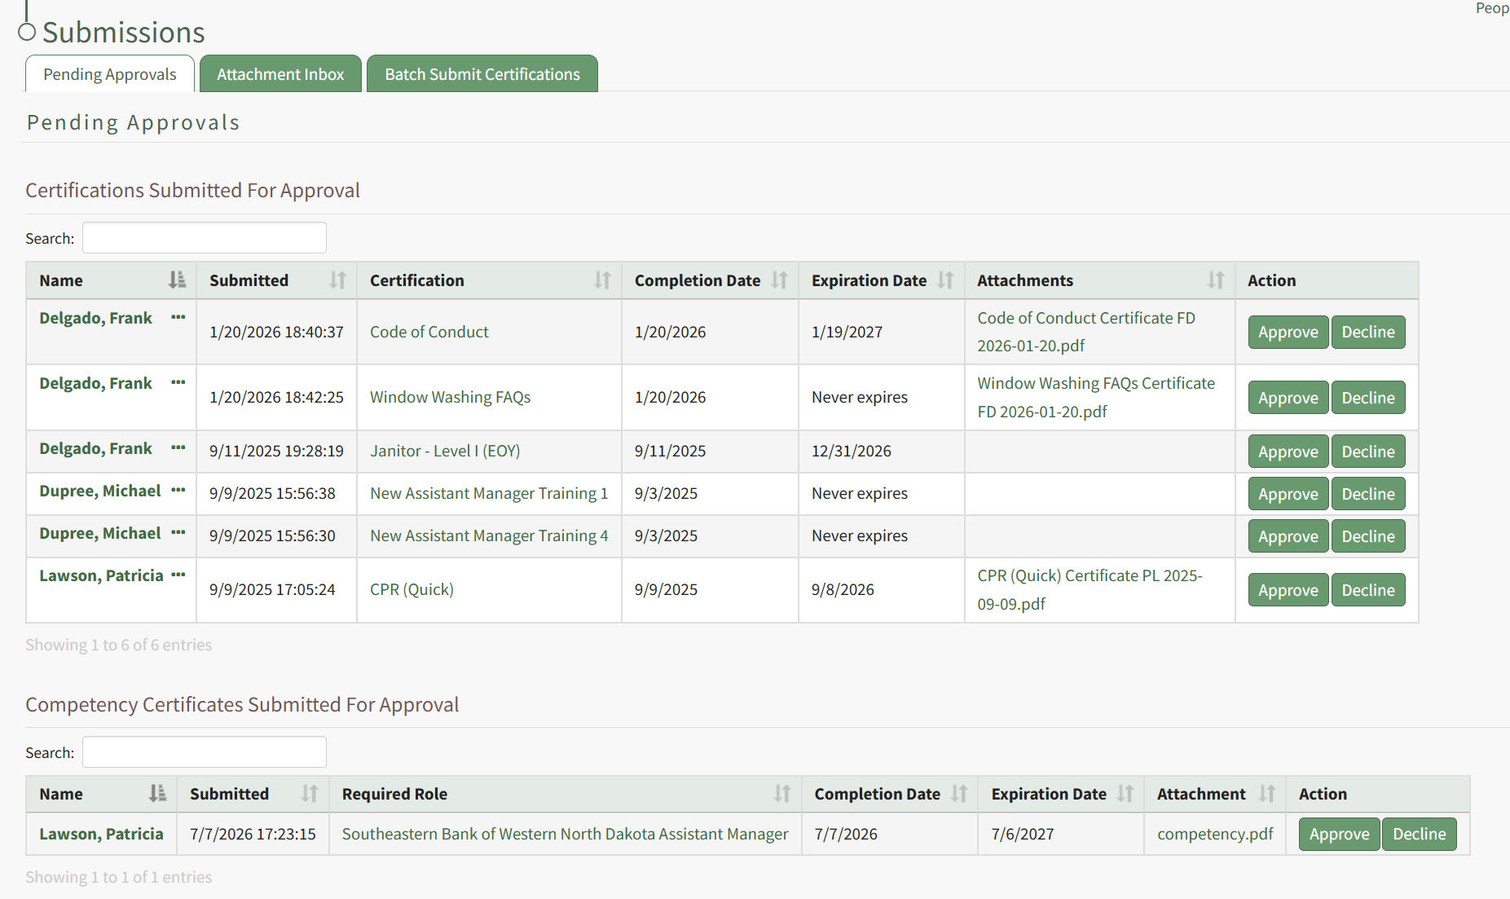Open CPR (Quick) Certificate PL PDF attachment
The image size is (1510, 899).
[x=1090, y=589]
